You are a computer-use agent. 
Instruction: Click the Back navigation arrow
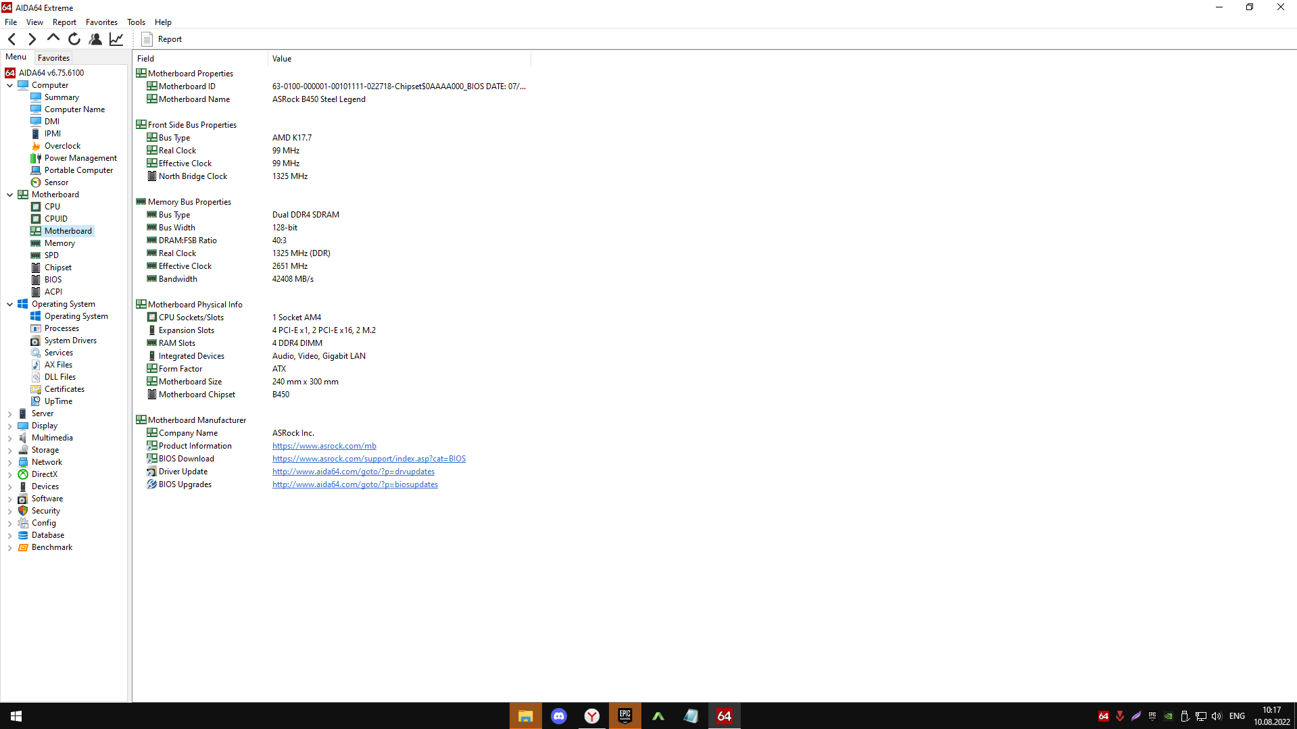[12, 39]
